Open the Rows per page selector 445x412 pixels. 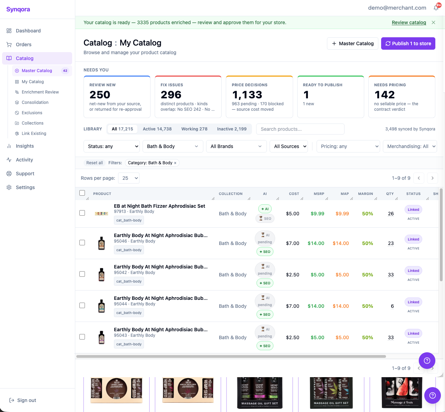129,178
